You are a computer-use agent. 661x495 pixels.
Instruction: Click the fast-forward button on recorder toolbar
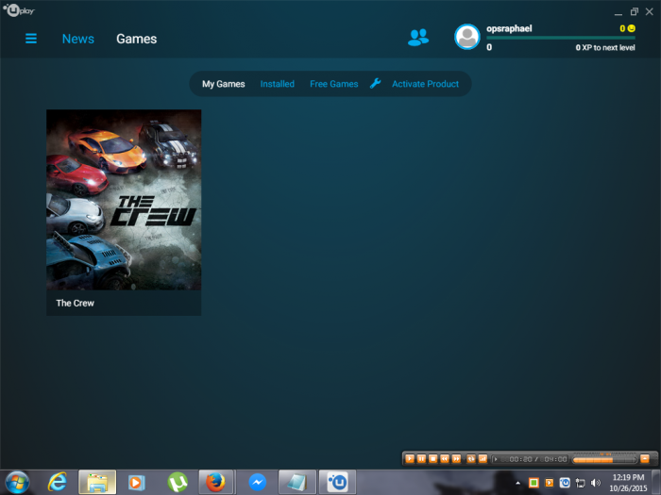pos(456,459)
